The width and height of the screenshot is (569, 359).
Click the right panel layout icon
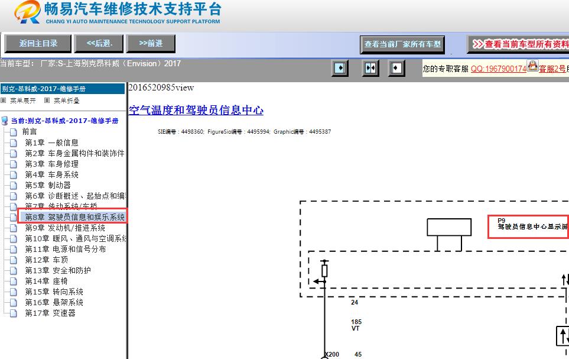point(396,68)
